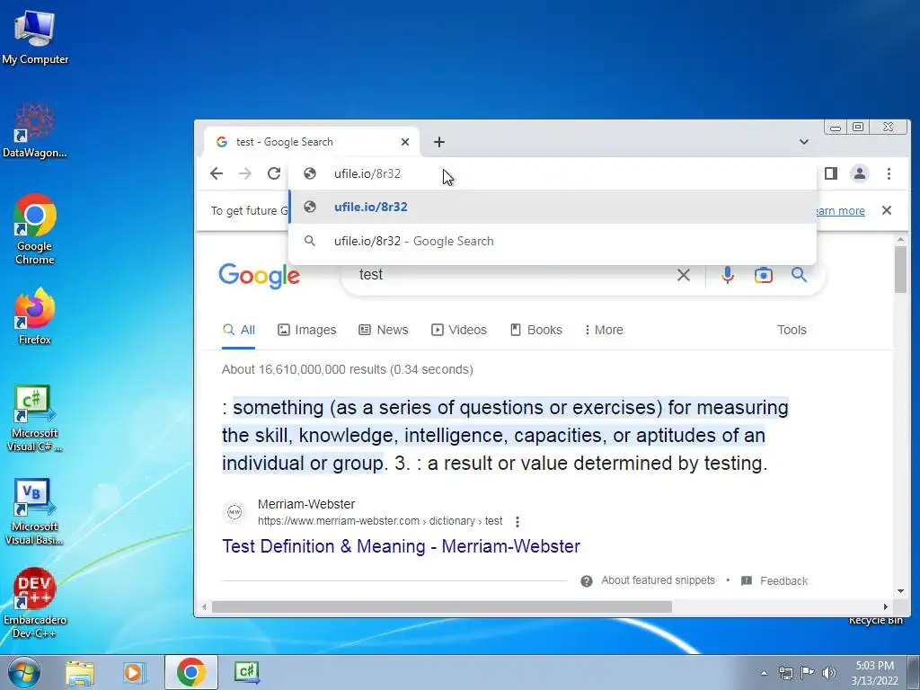The width and height of the screenshot is (920, 690).
Task: Open the Windows Start menu
Action: point(23,672)
